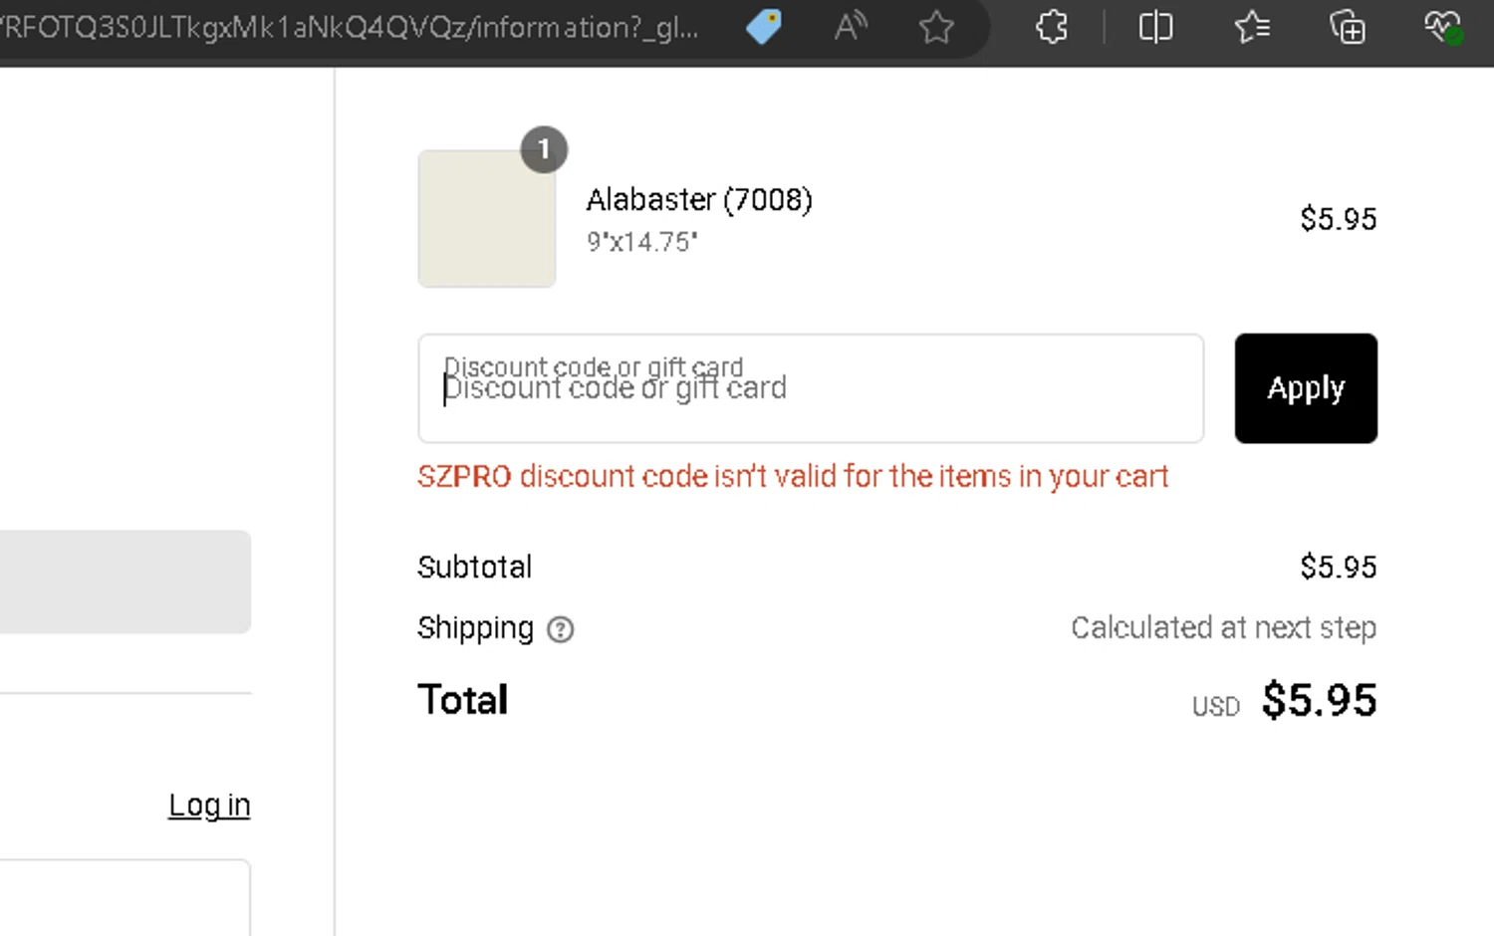
Task: Click the Apply discount button
Action: (x=1305, y=388)
